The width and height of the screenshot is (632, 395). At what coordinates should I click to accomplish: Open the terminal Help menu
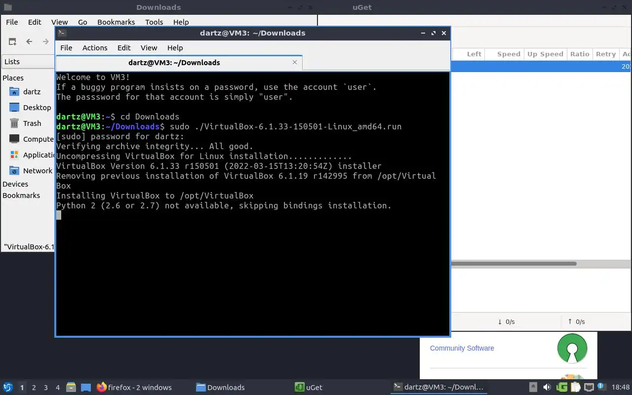pos(175,48)
